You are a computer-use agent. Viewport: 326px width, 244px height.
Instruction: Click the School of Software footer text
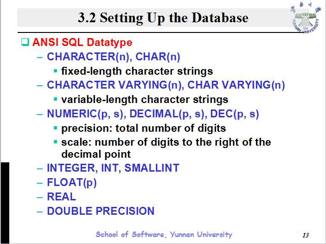click(x=164, y=234)
